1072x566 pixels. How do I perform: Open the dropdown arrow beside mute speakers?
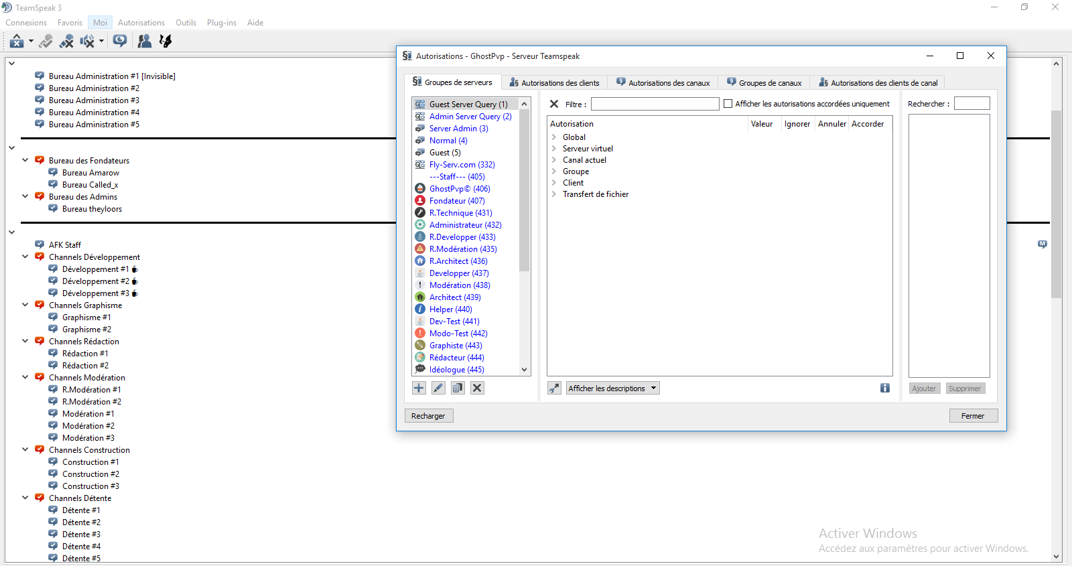tap(101, 42)
